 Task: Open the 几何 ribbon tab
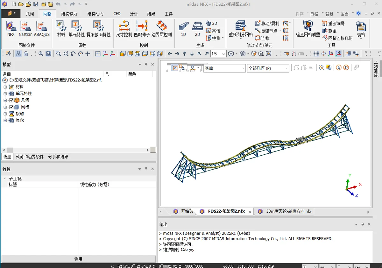pyautogui.click(x=30, y=14)
